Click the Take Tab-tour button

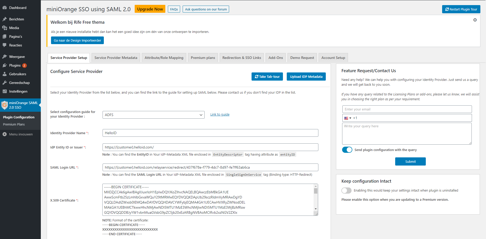click(267, 77)
